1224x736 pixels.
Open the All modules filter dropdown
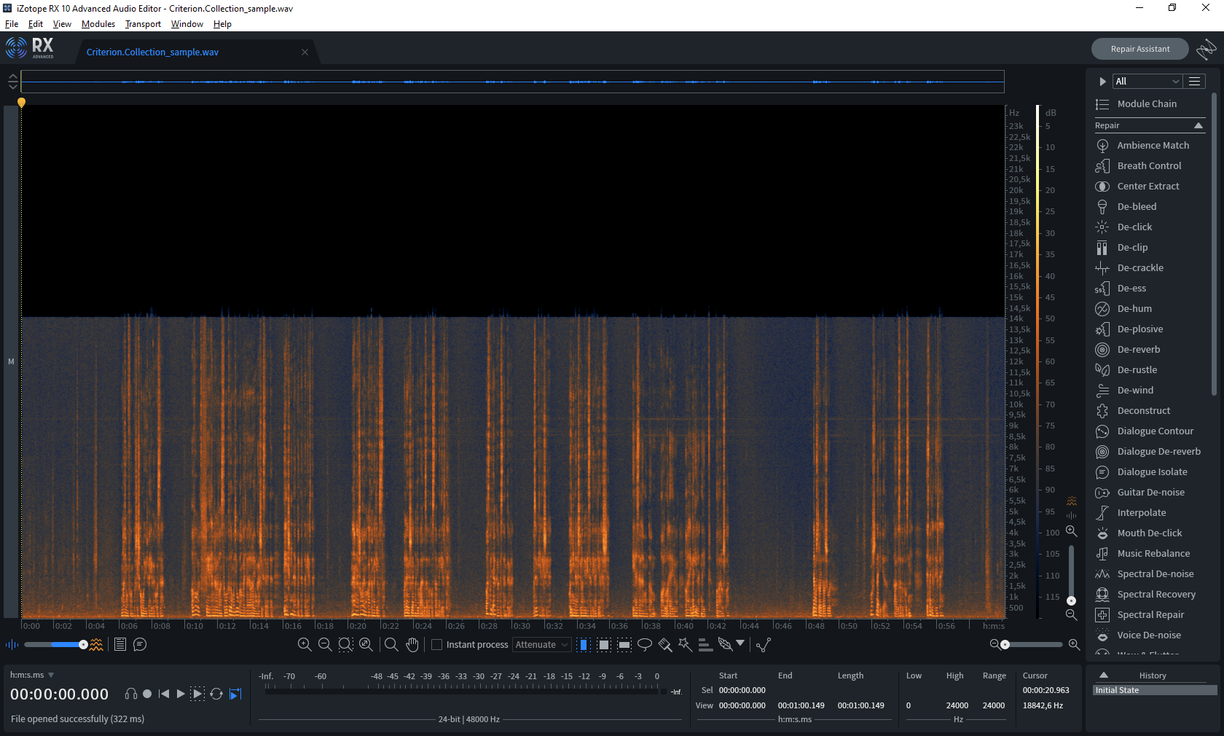(x=1147, y=81)
